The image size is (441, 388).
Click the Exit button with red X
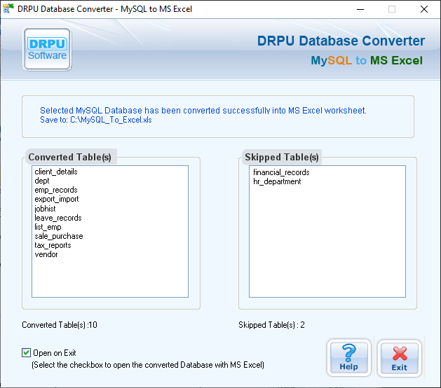400,358
